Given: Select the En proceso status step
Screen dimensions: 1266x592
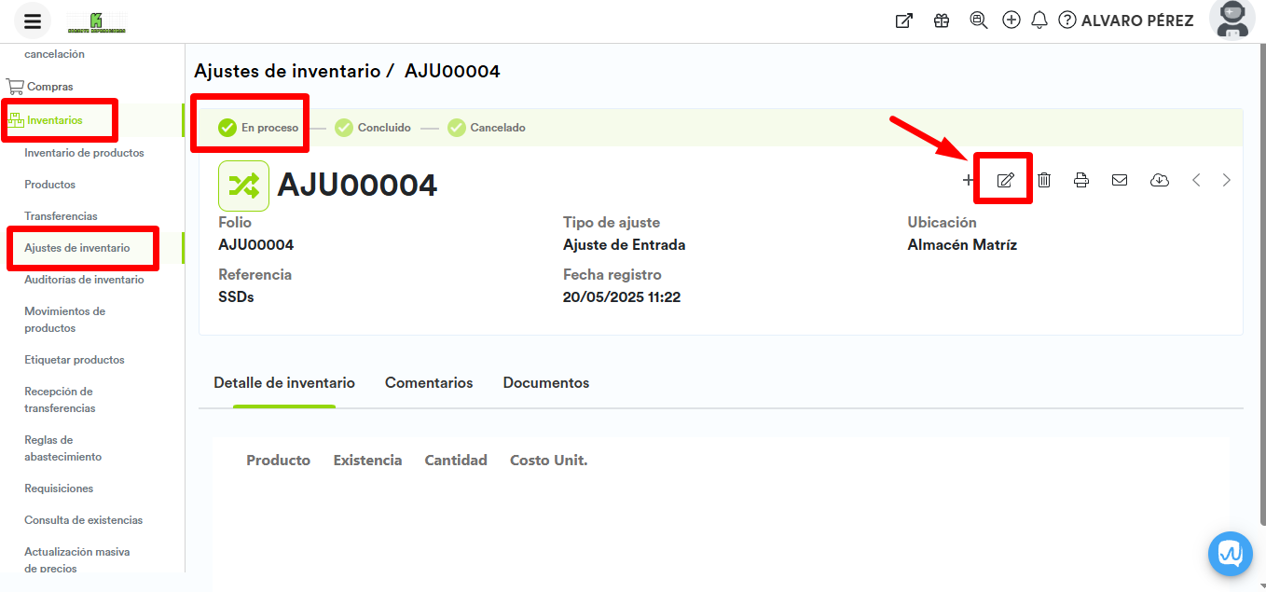Looking at the screenshot, I should pos(259,128).
